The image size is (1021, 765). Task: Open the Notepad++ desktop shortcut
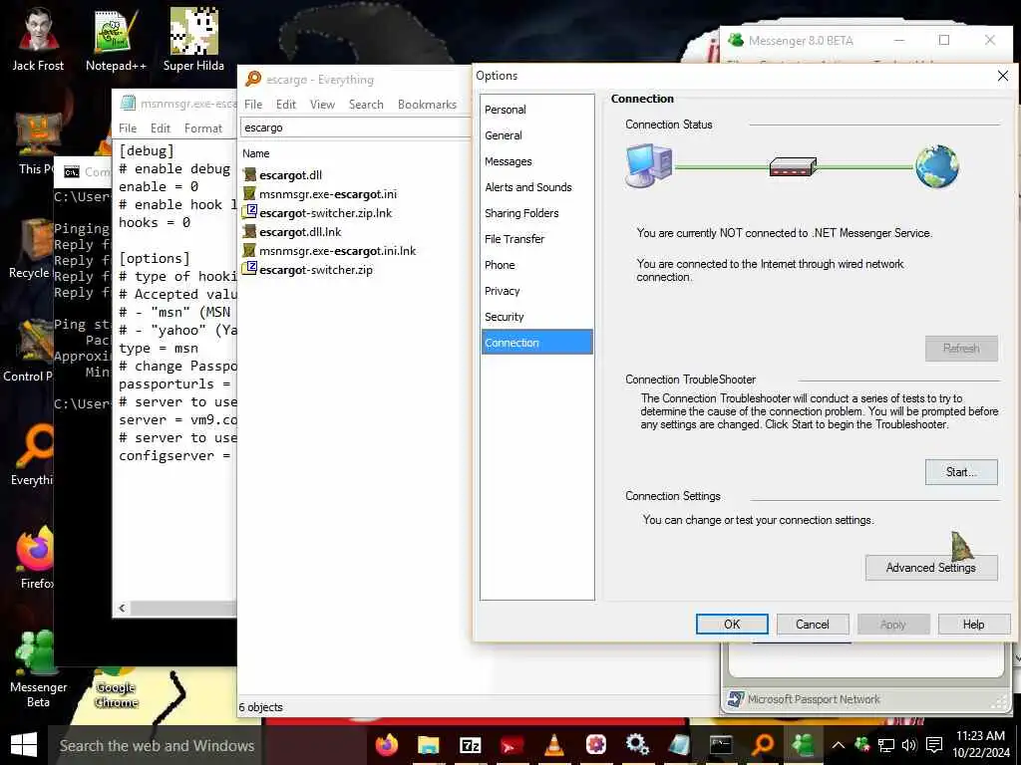(x=116, y=39)
